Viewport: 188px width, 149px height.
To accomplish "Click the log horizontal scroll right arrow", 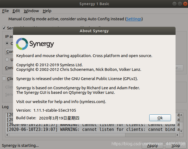I will [x=177, y=135].
